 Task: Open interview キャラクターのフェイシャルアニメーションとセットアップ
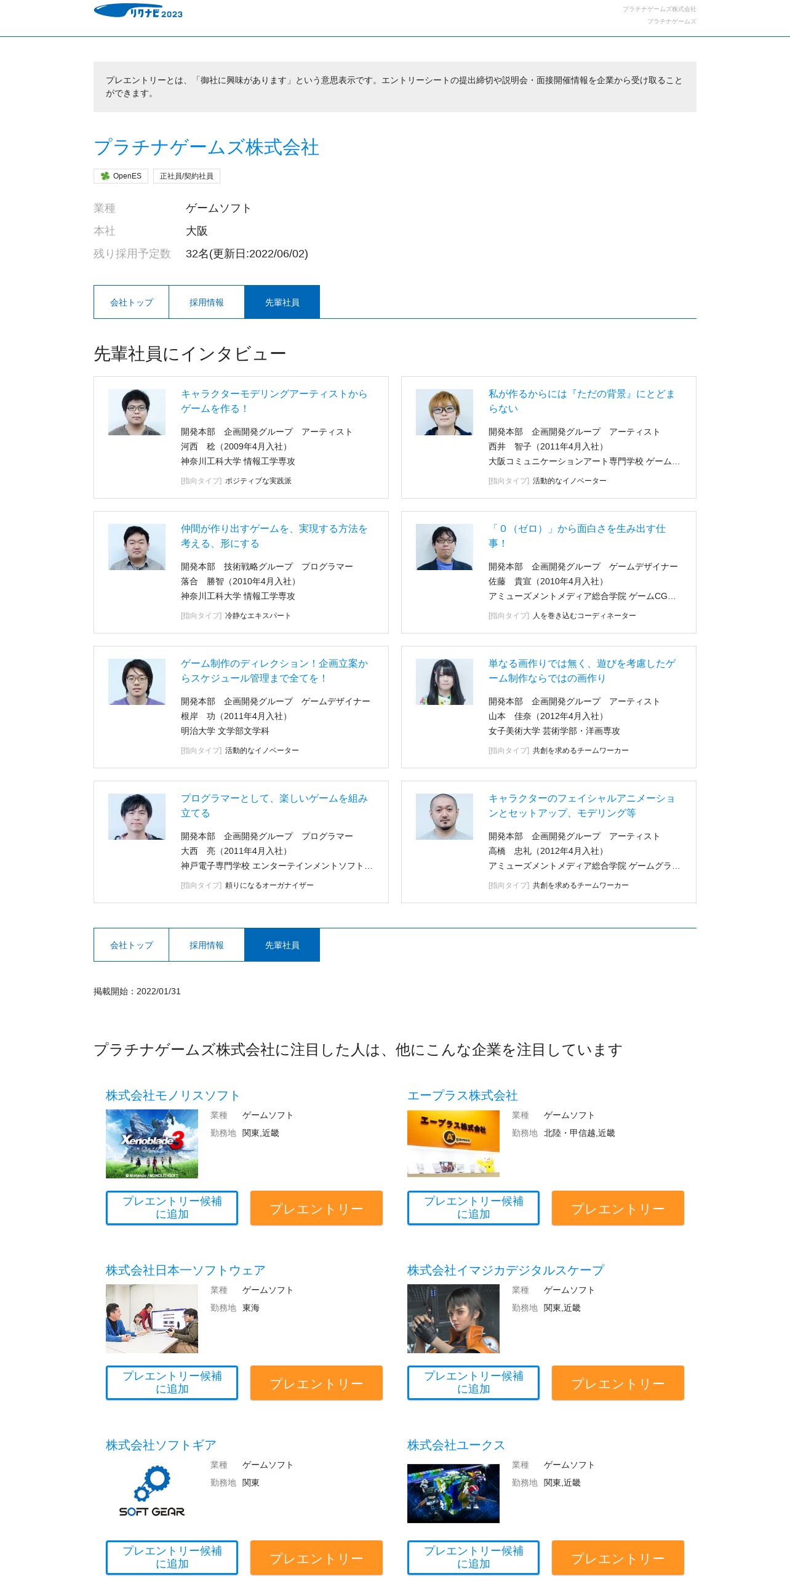point(581,806)
